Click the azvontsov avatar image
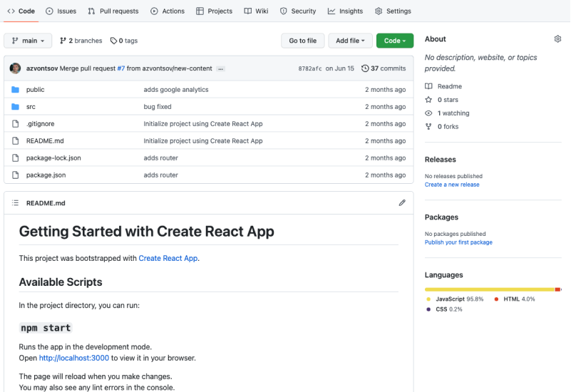Viewport: 571px width, 392px height. pyautogui.click(x=15, y=68)
